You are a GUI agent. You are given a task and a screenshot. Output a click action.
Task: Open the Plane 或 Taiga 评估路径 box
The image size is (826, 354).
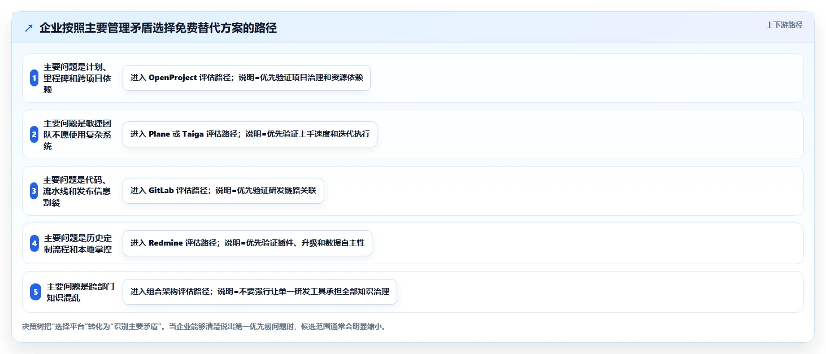tap(250, 134)
